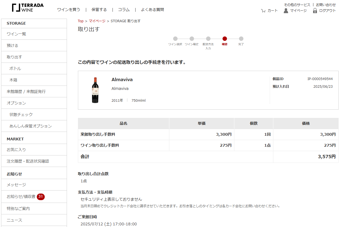Click the first ワイン選択 step circle
340x227 pixels.
coord(175,39)
